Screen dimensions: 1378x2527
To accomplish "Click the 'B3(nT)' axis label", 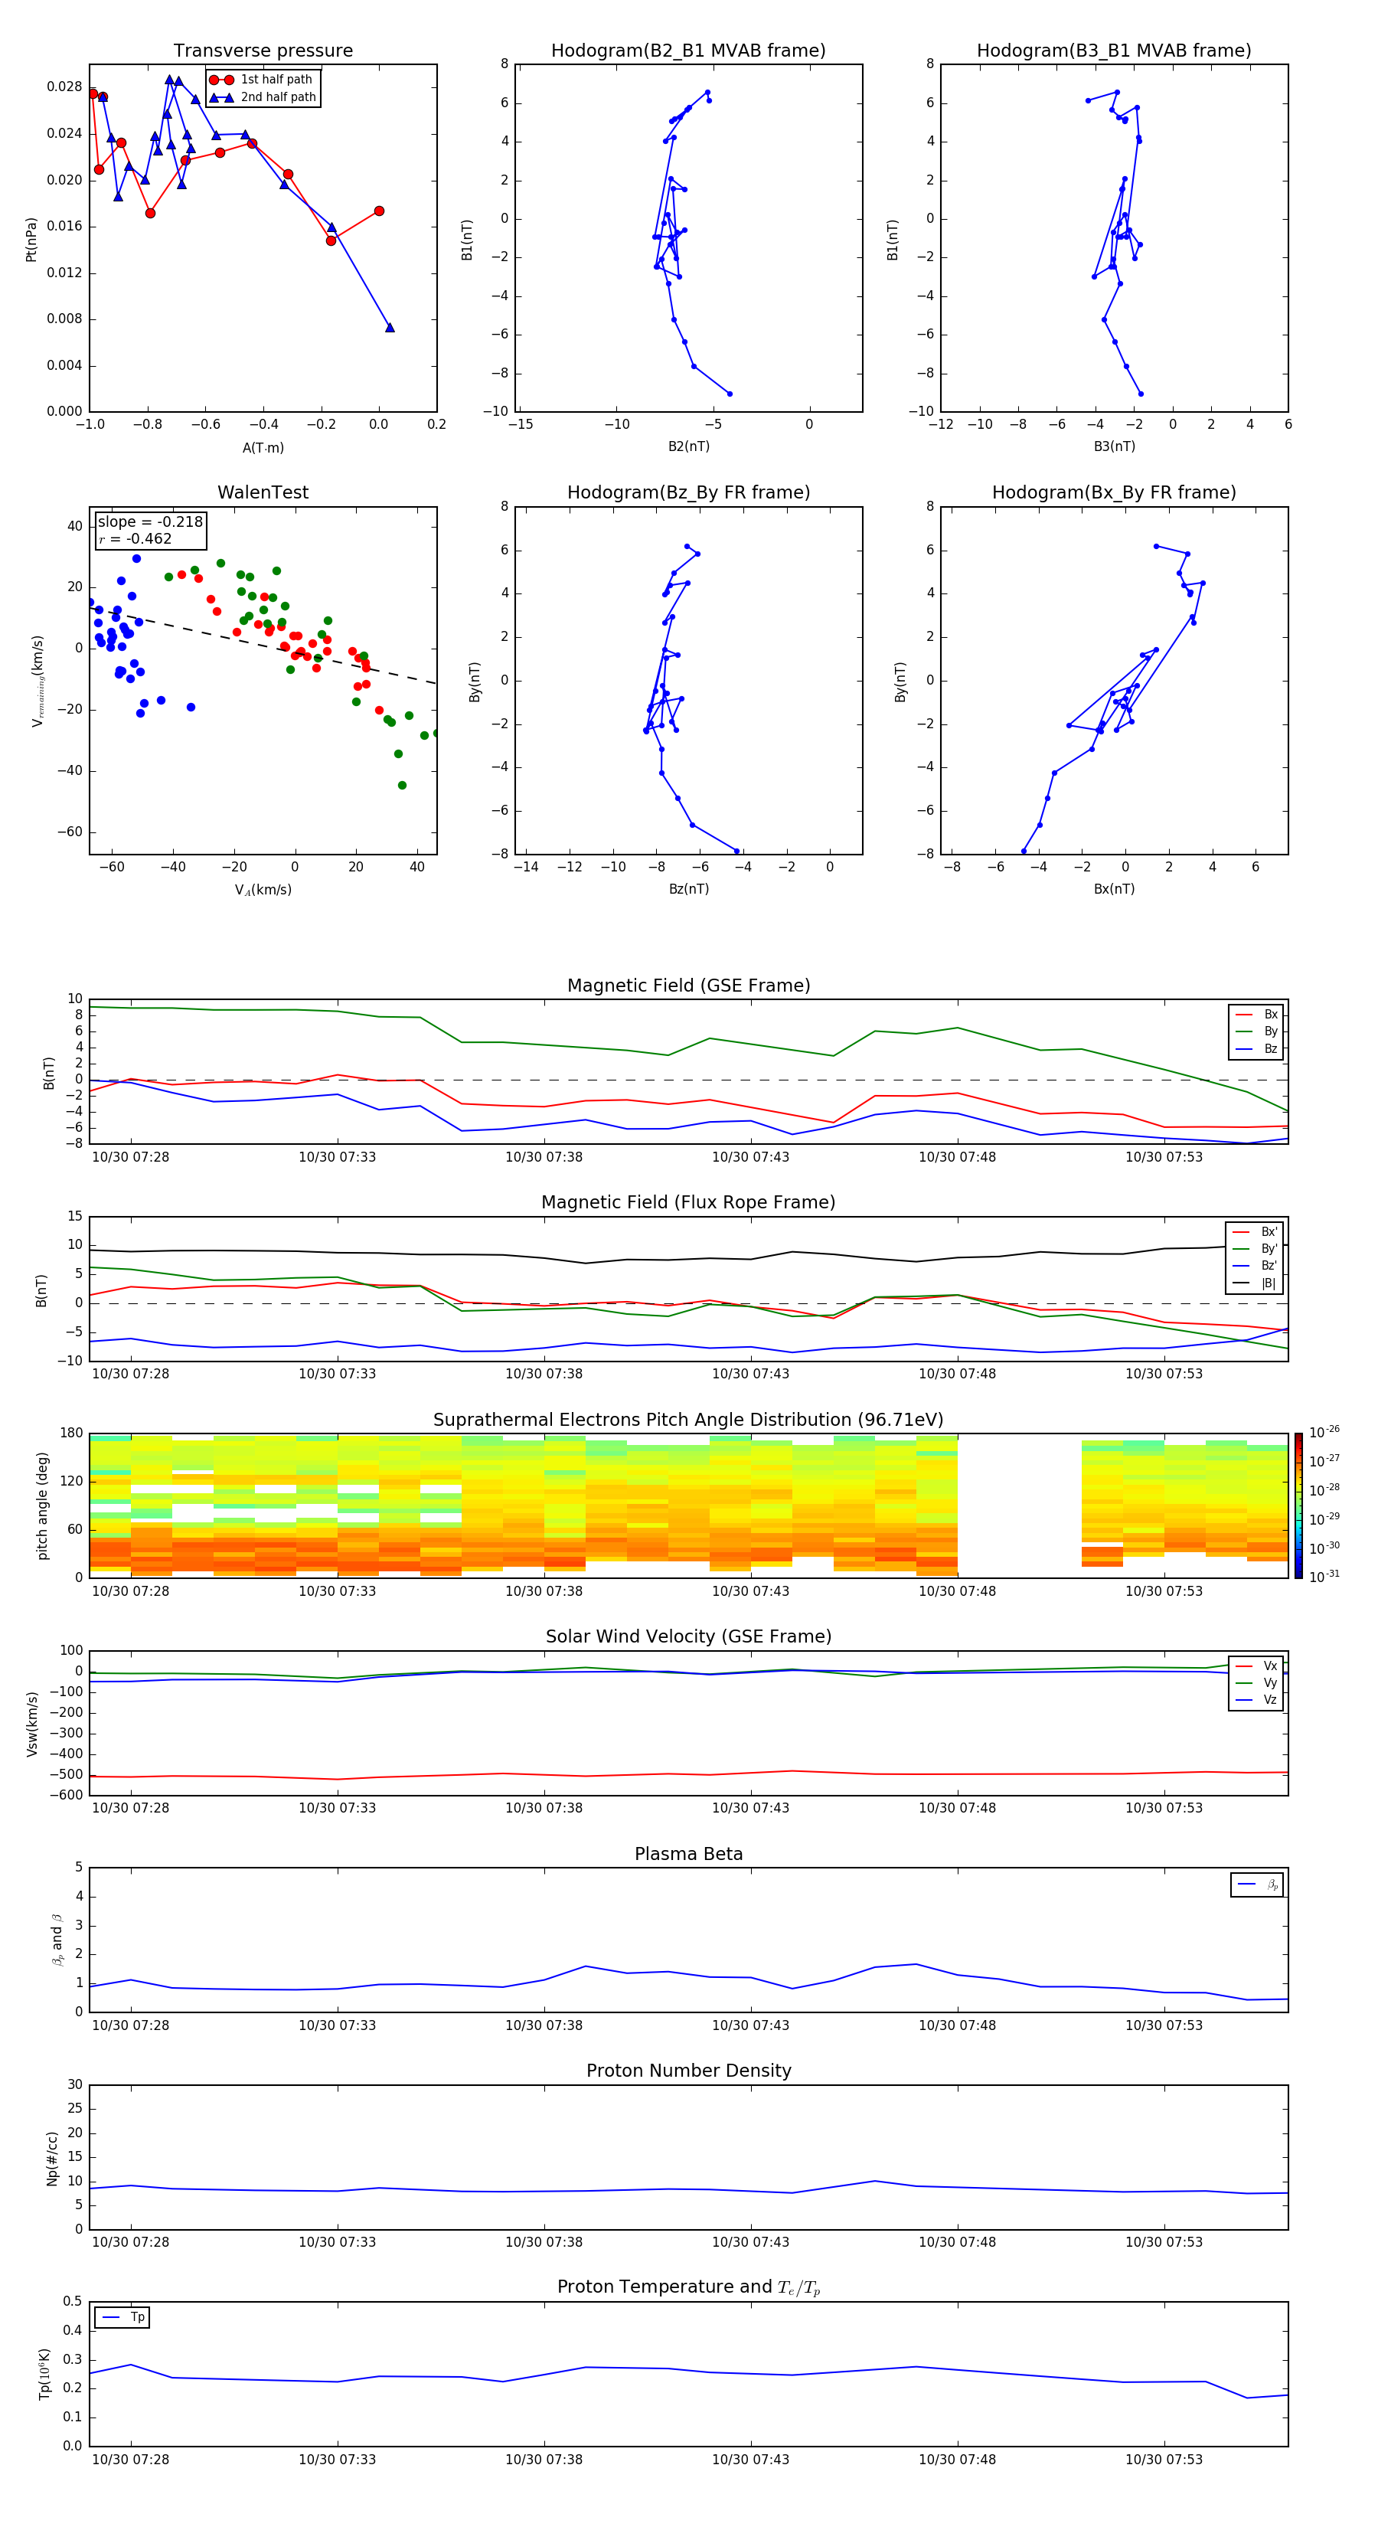I will tap(1114, 446).
